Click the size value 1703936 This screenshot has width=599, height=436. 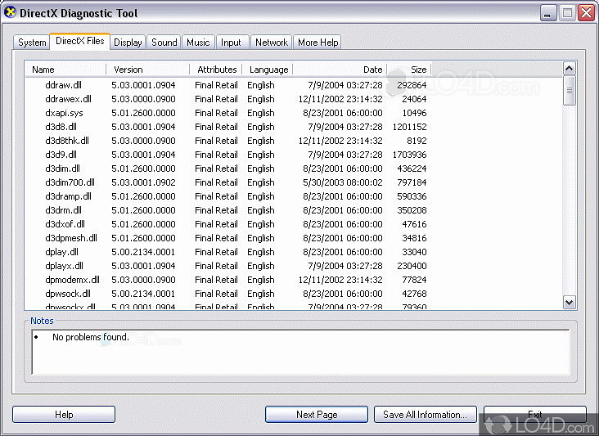(x=409, y=155)
